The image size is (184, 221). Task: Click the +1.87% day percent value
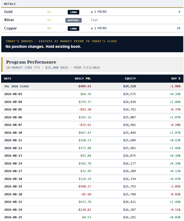pyautogui.click(x=175, y=133)
